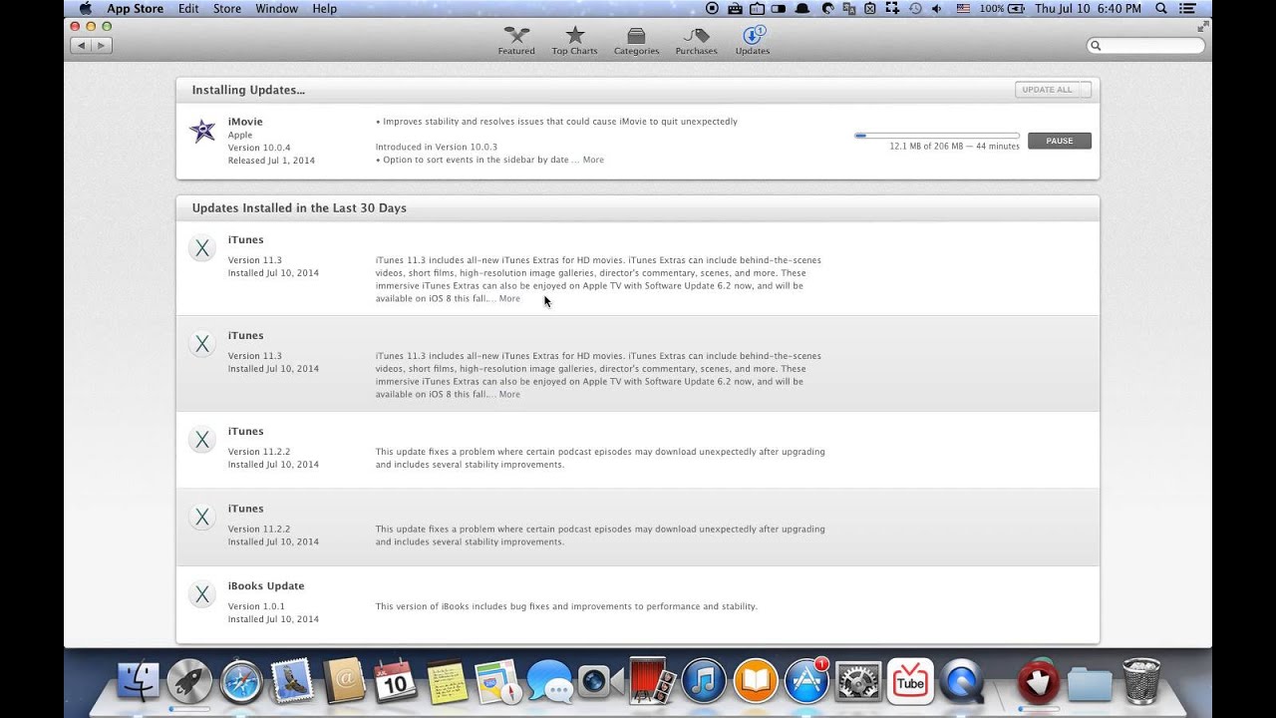Select the Updates toolbar tab
Viewport: 1276px width, 718px height.
tap(753, 41)
